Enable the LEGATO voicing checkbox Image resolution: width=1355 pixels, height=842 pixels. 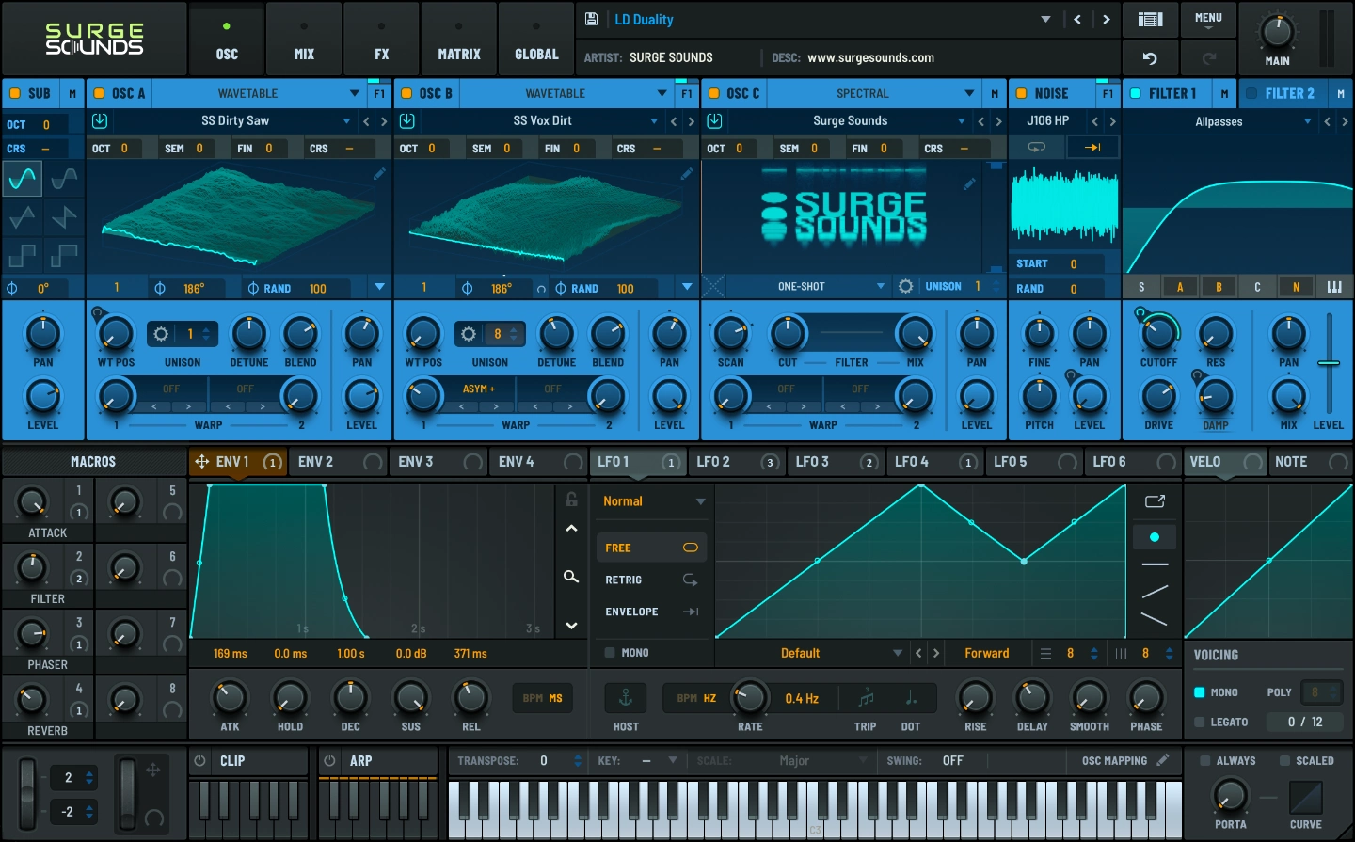click(1199, 722)
